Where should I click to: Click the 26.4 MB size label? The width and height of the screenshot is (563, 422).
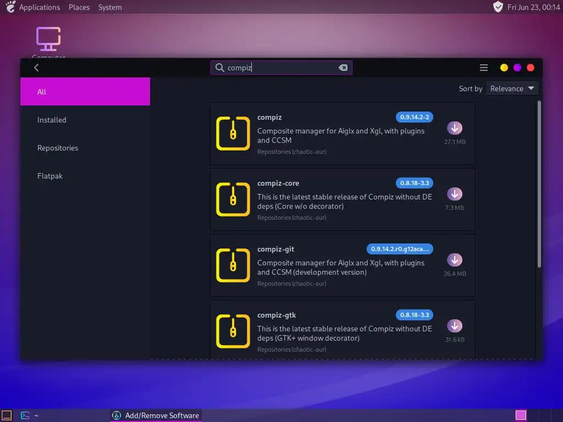[455, 274]
